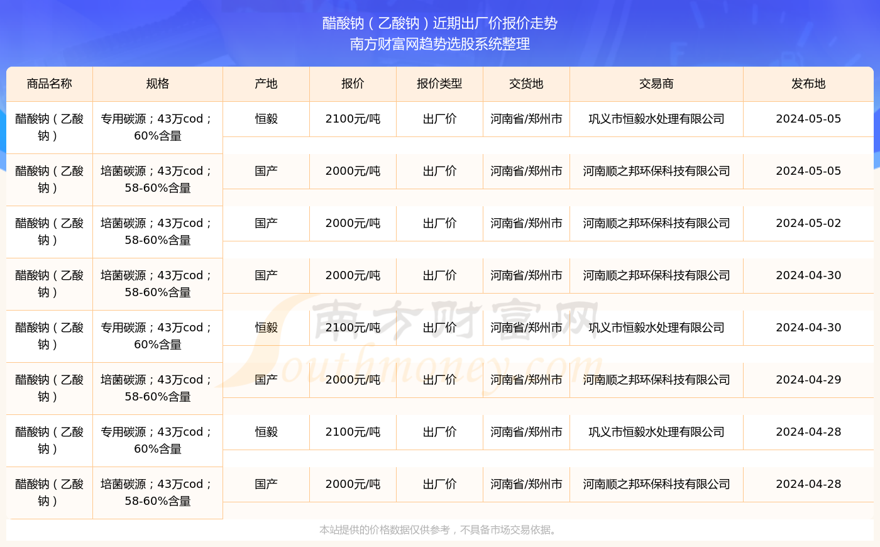
Task: Click 培菌碳源 spec in the 2024-04-29 row
Action: pyautogui.click(x=158, y=388)
